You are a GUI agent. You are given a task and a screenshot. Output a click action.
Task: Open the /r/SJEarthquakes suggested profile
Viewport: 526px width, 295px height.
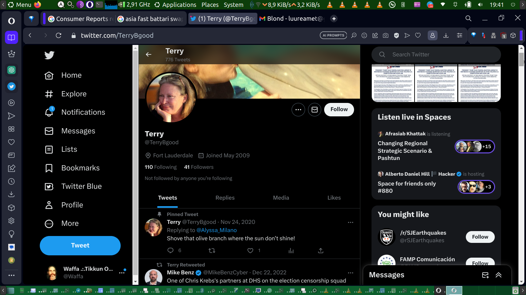pos(423,233)
